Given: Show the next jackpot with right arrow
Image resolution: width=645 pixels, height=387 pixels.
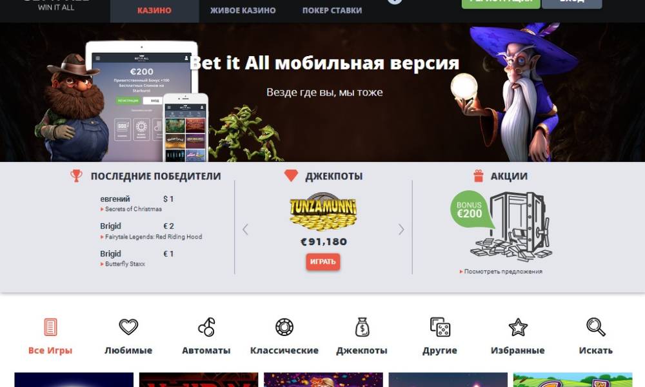Looking at the screenshot, I should pyautogui.click(x=401, y=230).
